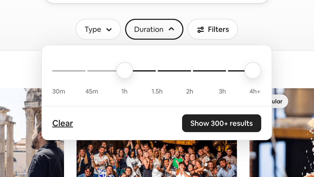The image size is (314, 177).
Task: Click the Clear link
Action: (x=63, y=123)
